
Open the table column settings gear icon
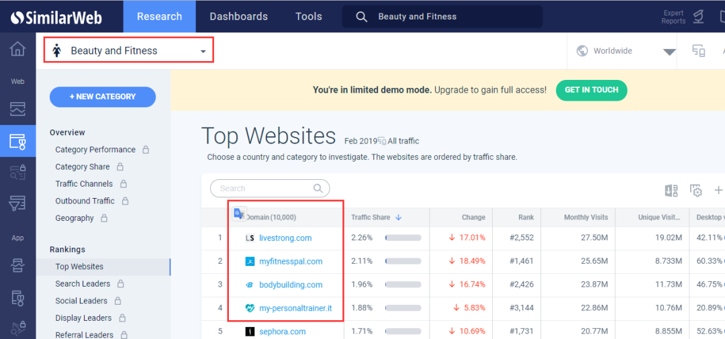696,191
